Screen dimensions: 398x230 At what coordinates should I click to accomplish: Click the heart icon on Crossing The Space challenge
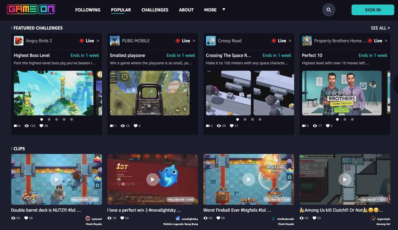pos(232,126)
